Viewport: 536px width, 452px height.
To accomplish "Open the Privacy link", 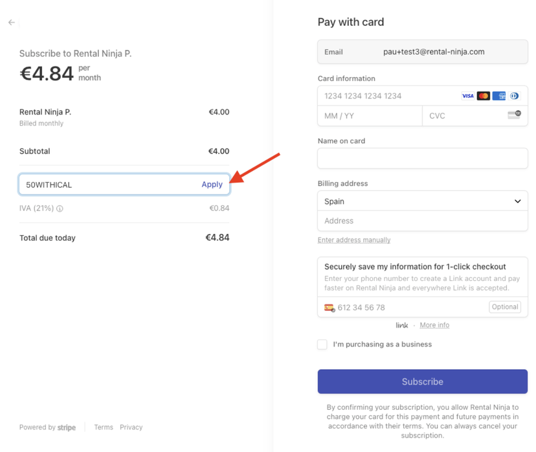I will (x=131, y=427).
